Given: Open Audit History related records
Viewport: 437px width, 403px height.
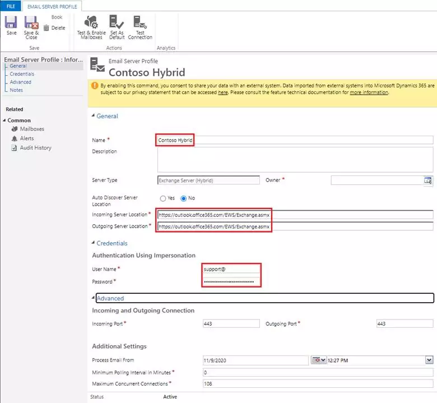Looking at the screenshot, I should point(35,148).
